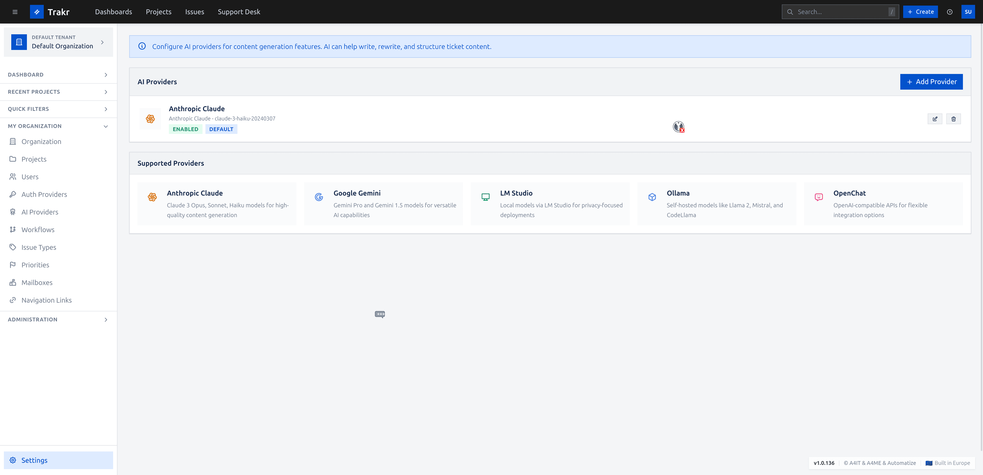Collapse the MY ORGANIZATION section
Screen dimensions: 983x475
[x=58, y=126]
